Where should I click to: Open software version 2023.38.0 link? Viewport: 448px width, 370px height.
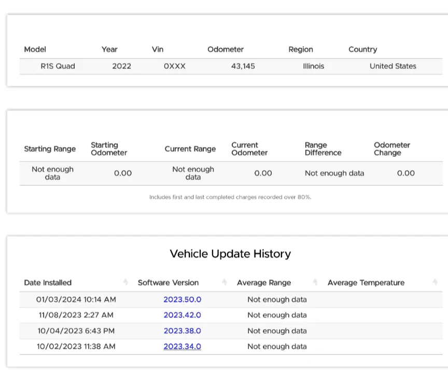point(183,331)
